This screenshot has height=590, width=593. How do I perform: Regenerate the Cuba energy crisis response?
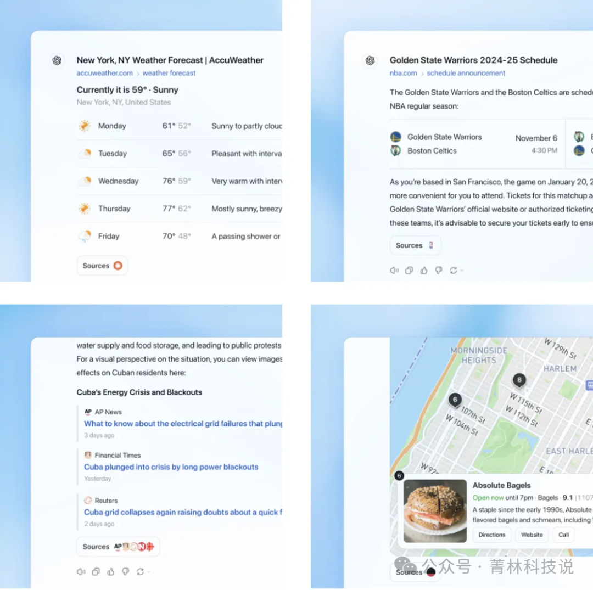(140, 571)
